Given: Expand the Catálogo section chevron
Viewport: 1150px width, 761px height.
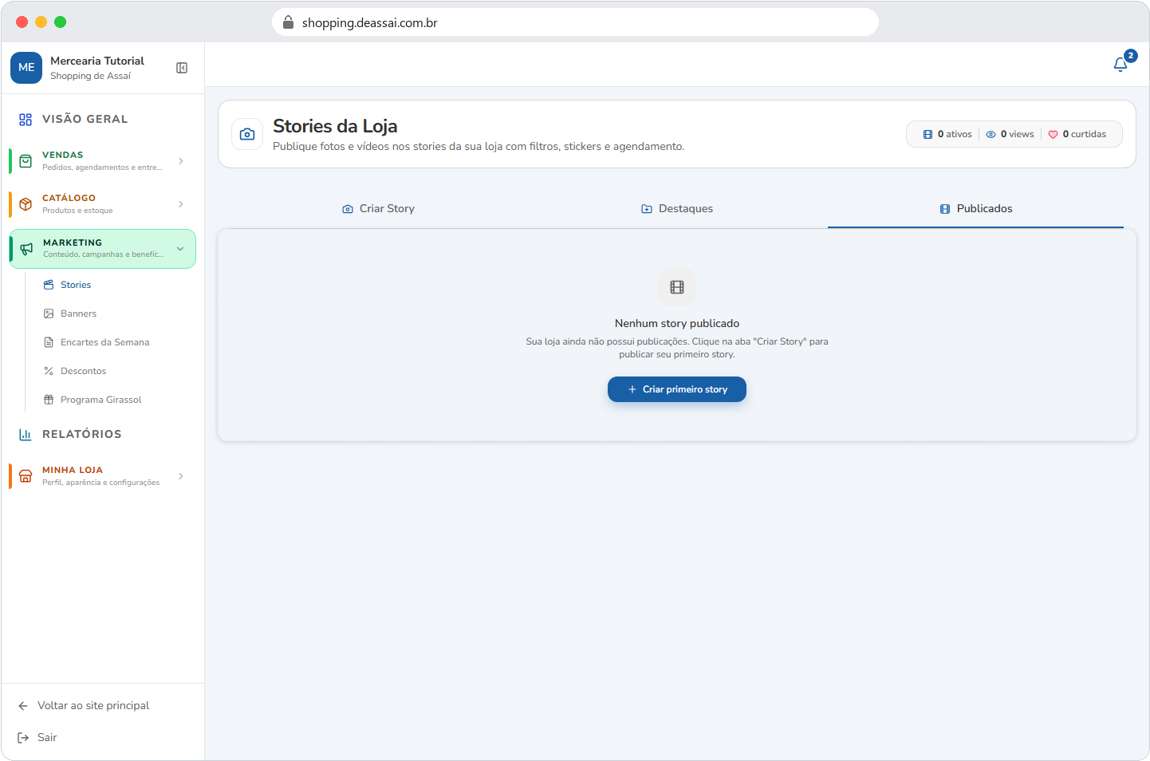Looking at the screenshot, I should click(x=181, y=204).
